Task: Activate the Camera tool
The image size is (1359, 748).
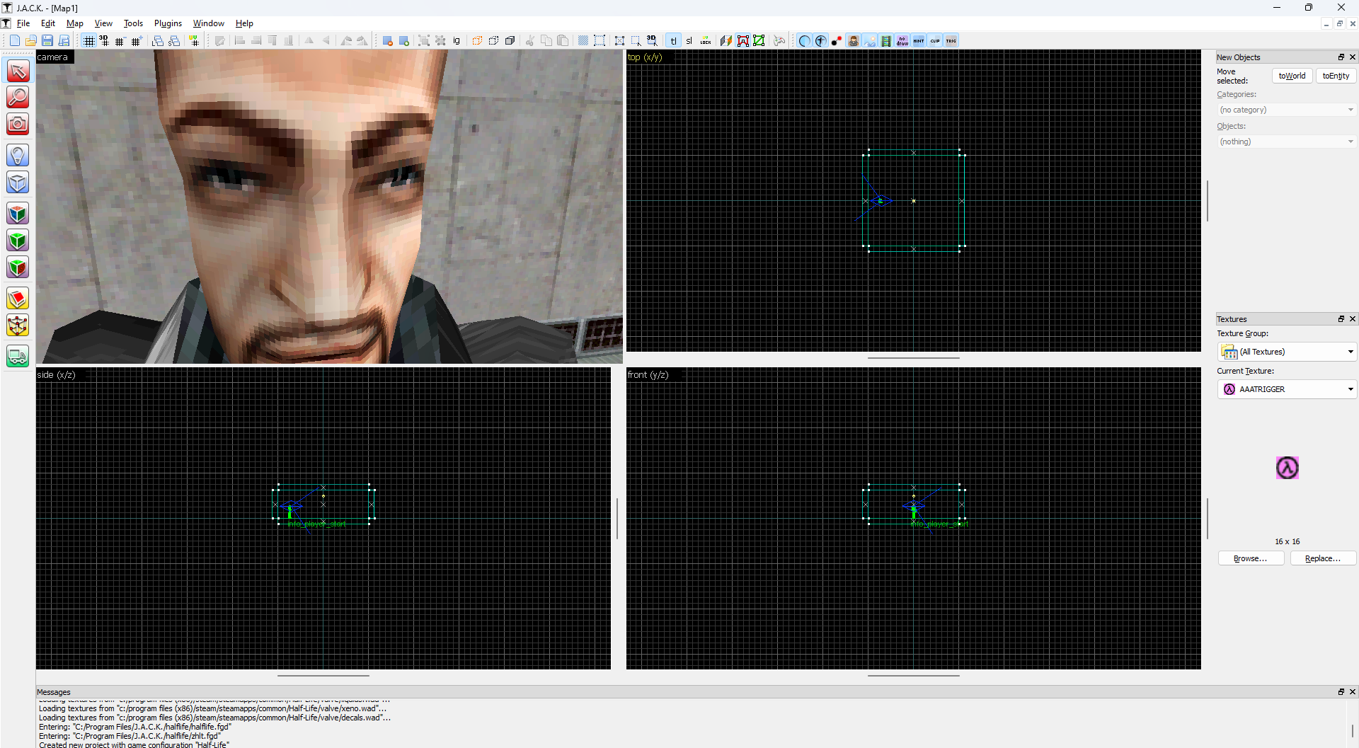Action: [18, 124]
